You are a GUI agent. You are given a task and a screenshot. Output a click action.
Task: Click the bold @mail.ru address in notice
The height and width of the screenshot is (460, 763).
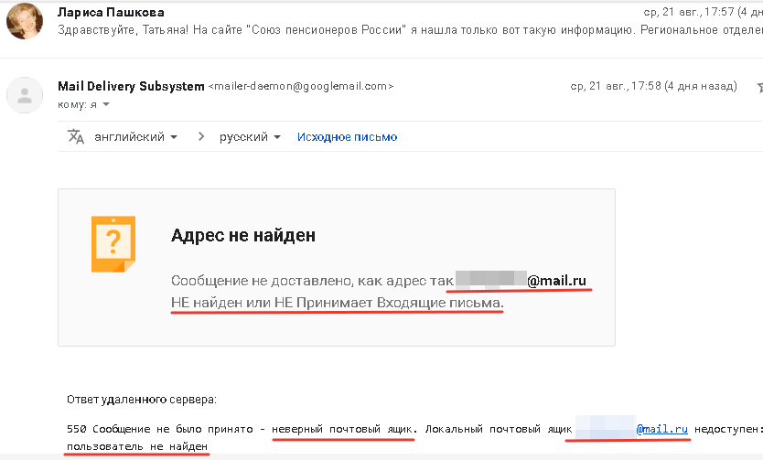[x=556, y=279]
